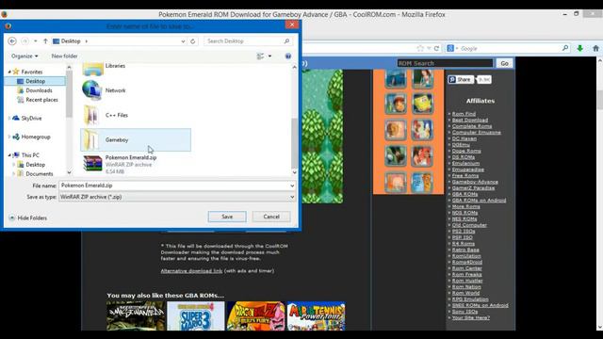
Task: Select Desktop under This PC
Action: click(35, 165)
